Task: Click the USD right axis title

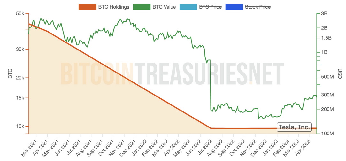Action: click(x=340, y=73)
